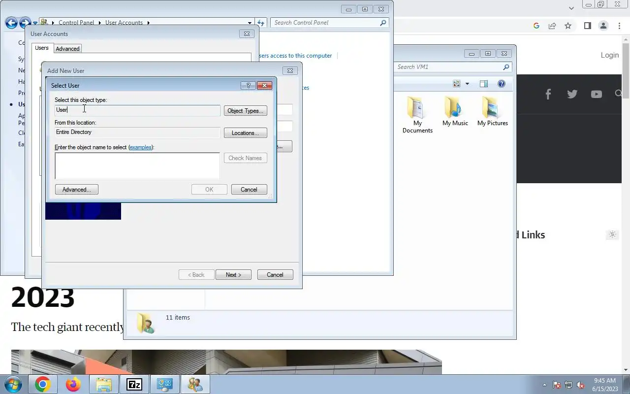
Task: Open the Chrome profile avatar
Action: point(603,26)
